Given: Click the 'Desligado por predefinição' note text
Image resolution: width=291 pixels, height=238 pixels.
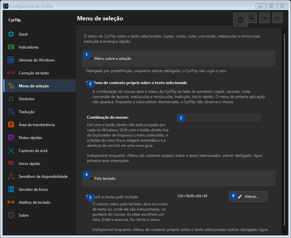Looking at the screenshot, I should tap(156, 71).
